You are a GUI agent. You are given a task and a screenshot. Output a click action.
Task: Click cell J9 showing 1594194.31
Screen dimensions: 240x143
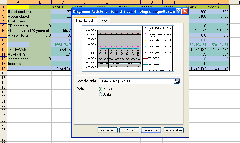(x=218, y=45)
